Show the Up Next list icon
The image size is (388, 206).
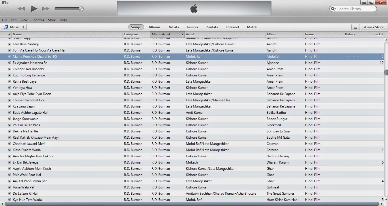click(x=355, y=27)
